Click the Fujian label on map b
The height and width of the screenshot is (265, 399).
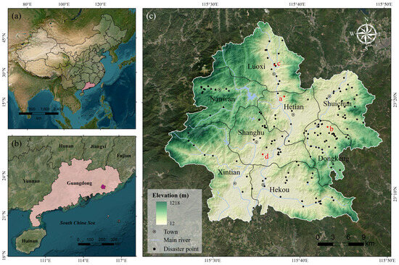click(x=123, y=156)
